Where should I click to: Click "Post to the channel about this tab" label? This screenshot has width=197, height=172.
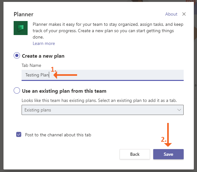(58, 135)
